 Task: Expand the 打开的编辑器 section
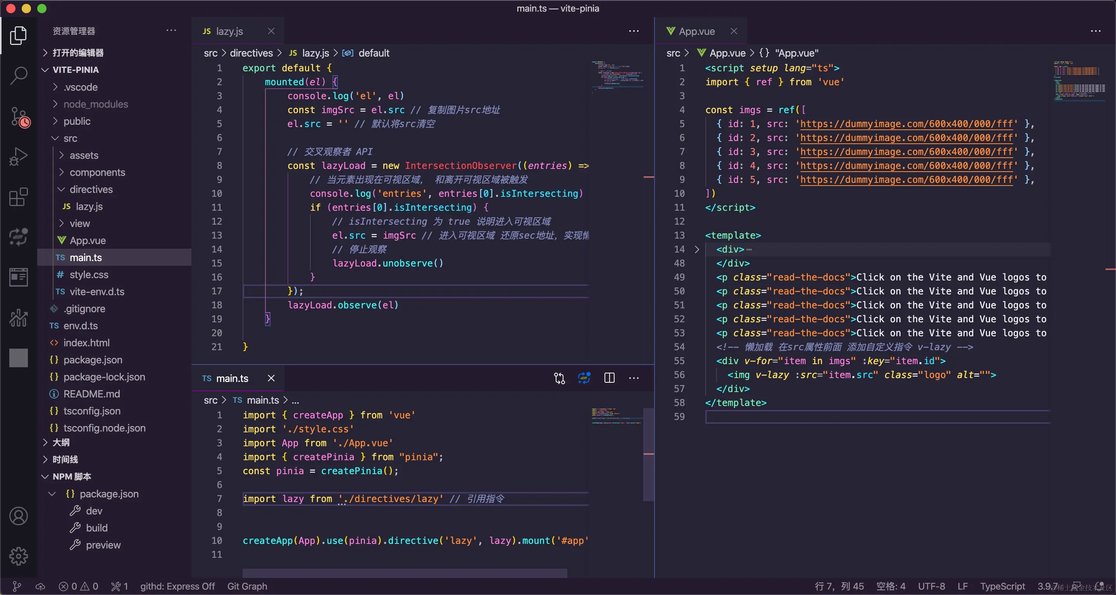78,53
